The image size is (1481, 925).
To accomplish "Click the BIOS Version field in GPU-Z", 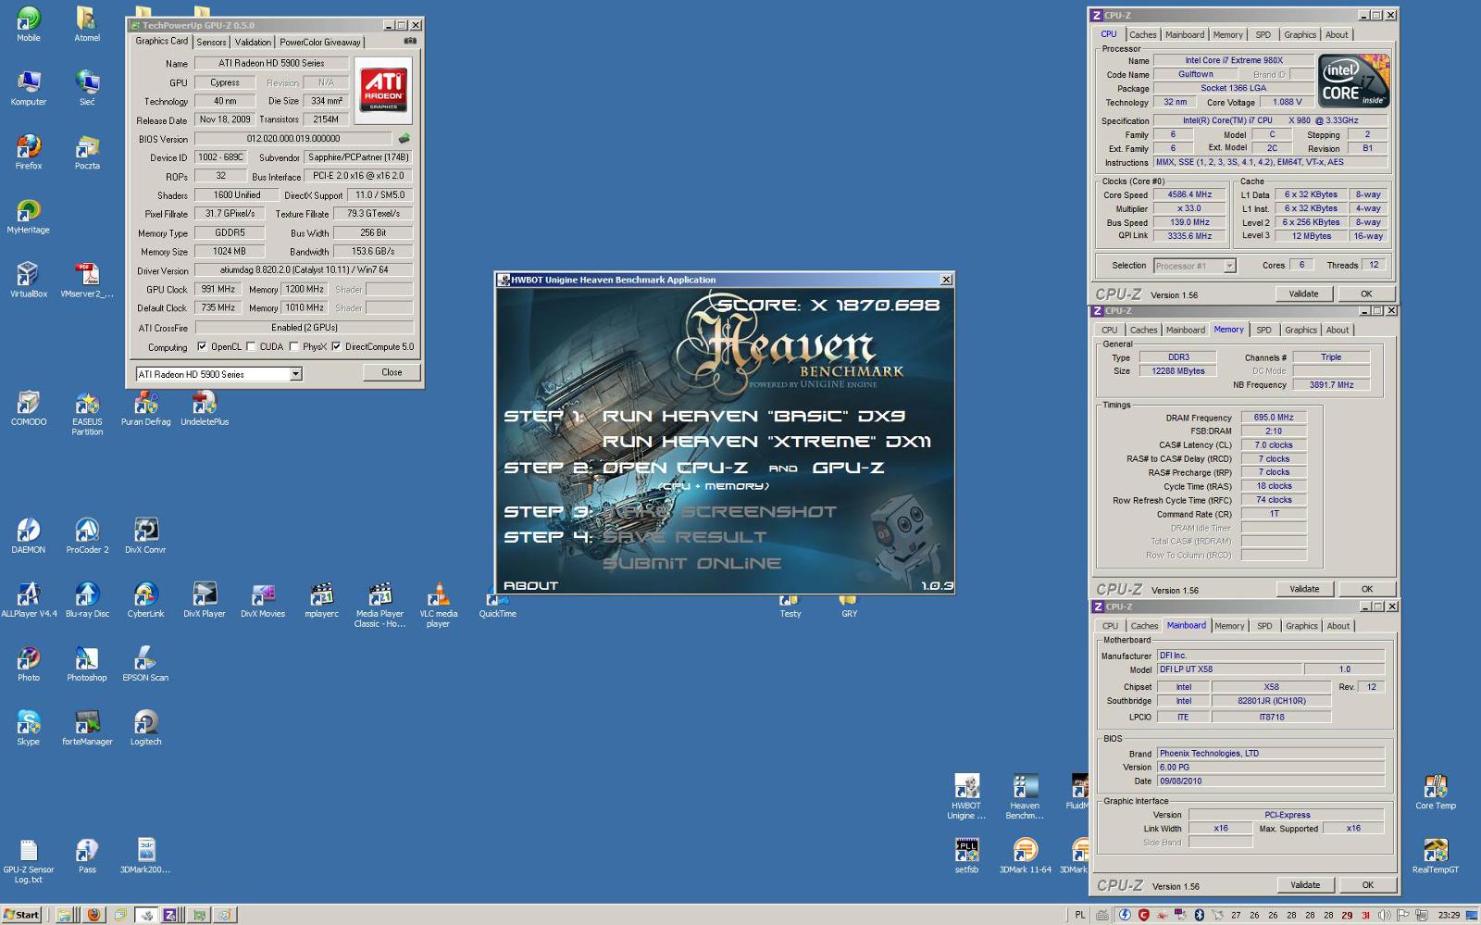I will pyautogui.click(x=292, y=139).
